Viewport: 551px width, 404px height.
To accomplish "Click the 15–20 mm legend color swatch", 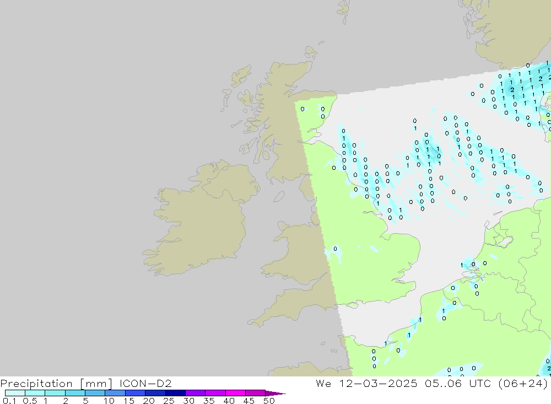I will point(135,393).
